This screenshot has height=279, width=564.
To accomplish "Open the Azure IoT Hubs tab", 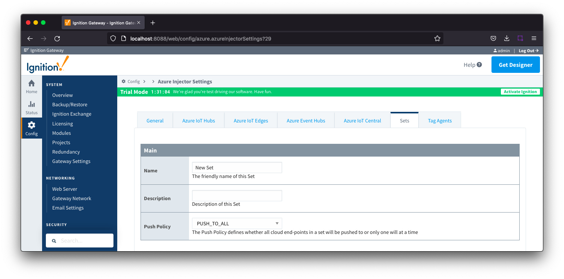I will pyautogui.click(x=198, y=121).
